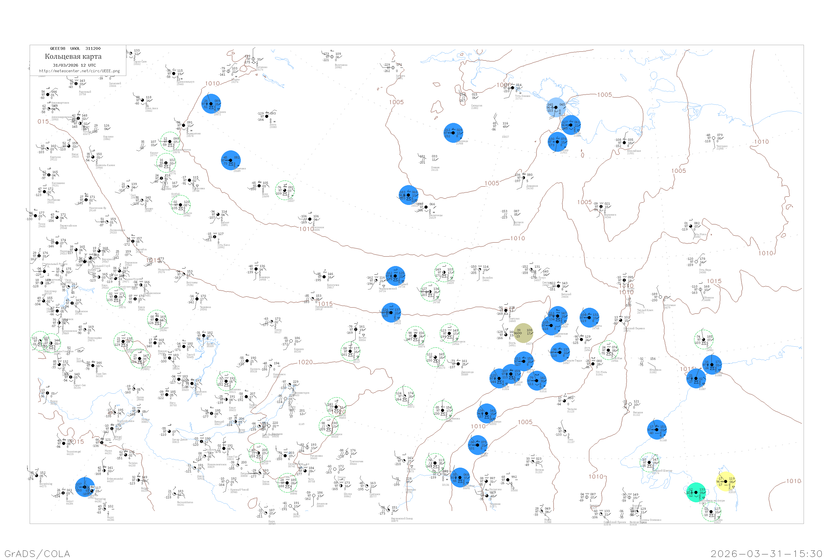840x560 pixels.
Task: Click the blue Тутончаны station marker
Action: (231, 160)
